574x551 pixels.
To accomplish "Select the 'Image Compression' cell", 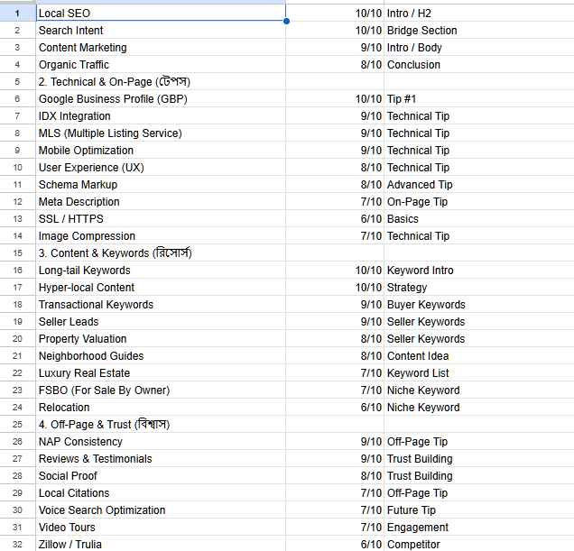I will pos(161,236).
